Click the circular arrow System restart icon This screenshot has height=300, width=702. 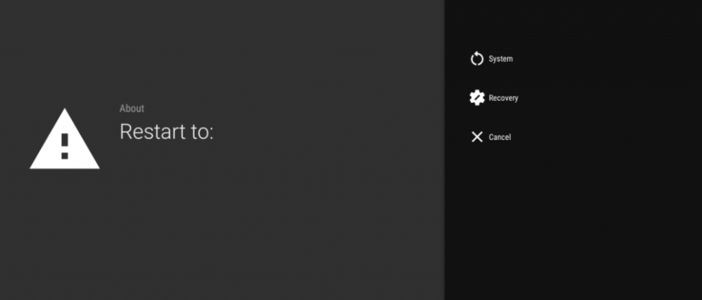click(x=477, y=59)
